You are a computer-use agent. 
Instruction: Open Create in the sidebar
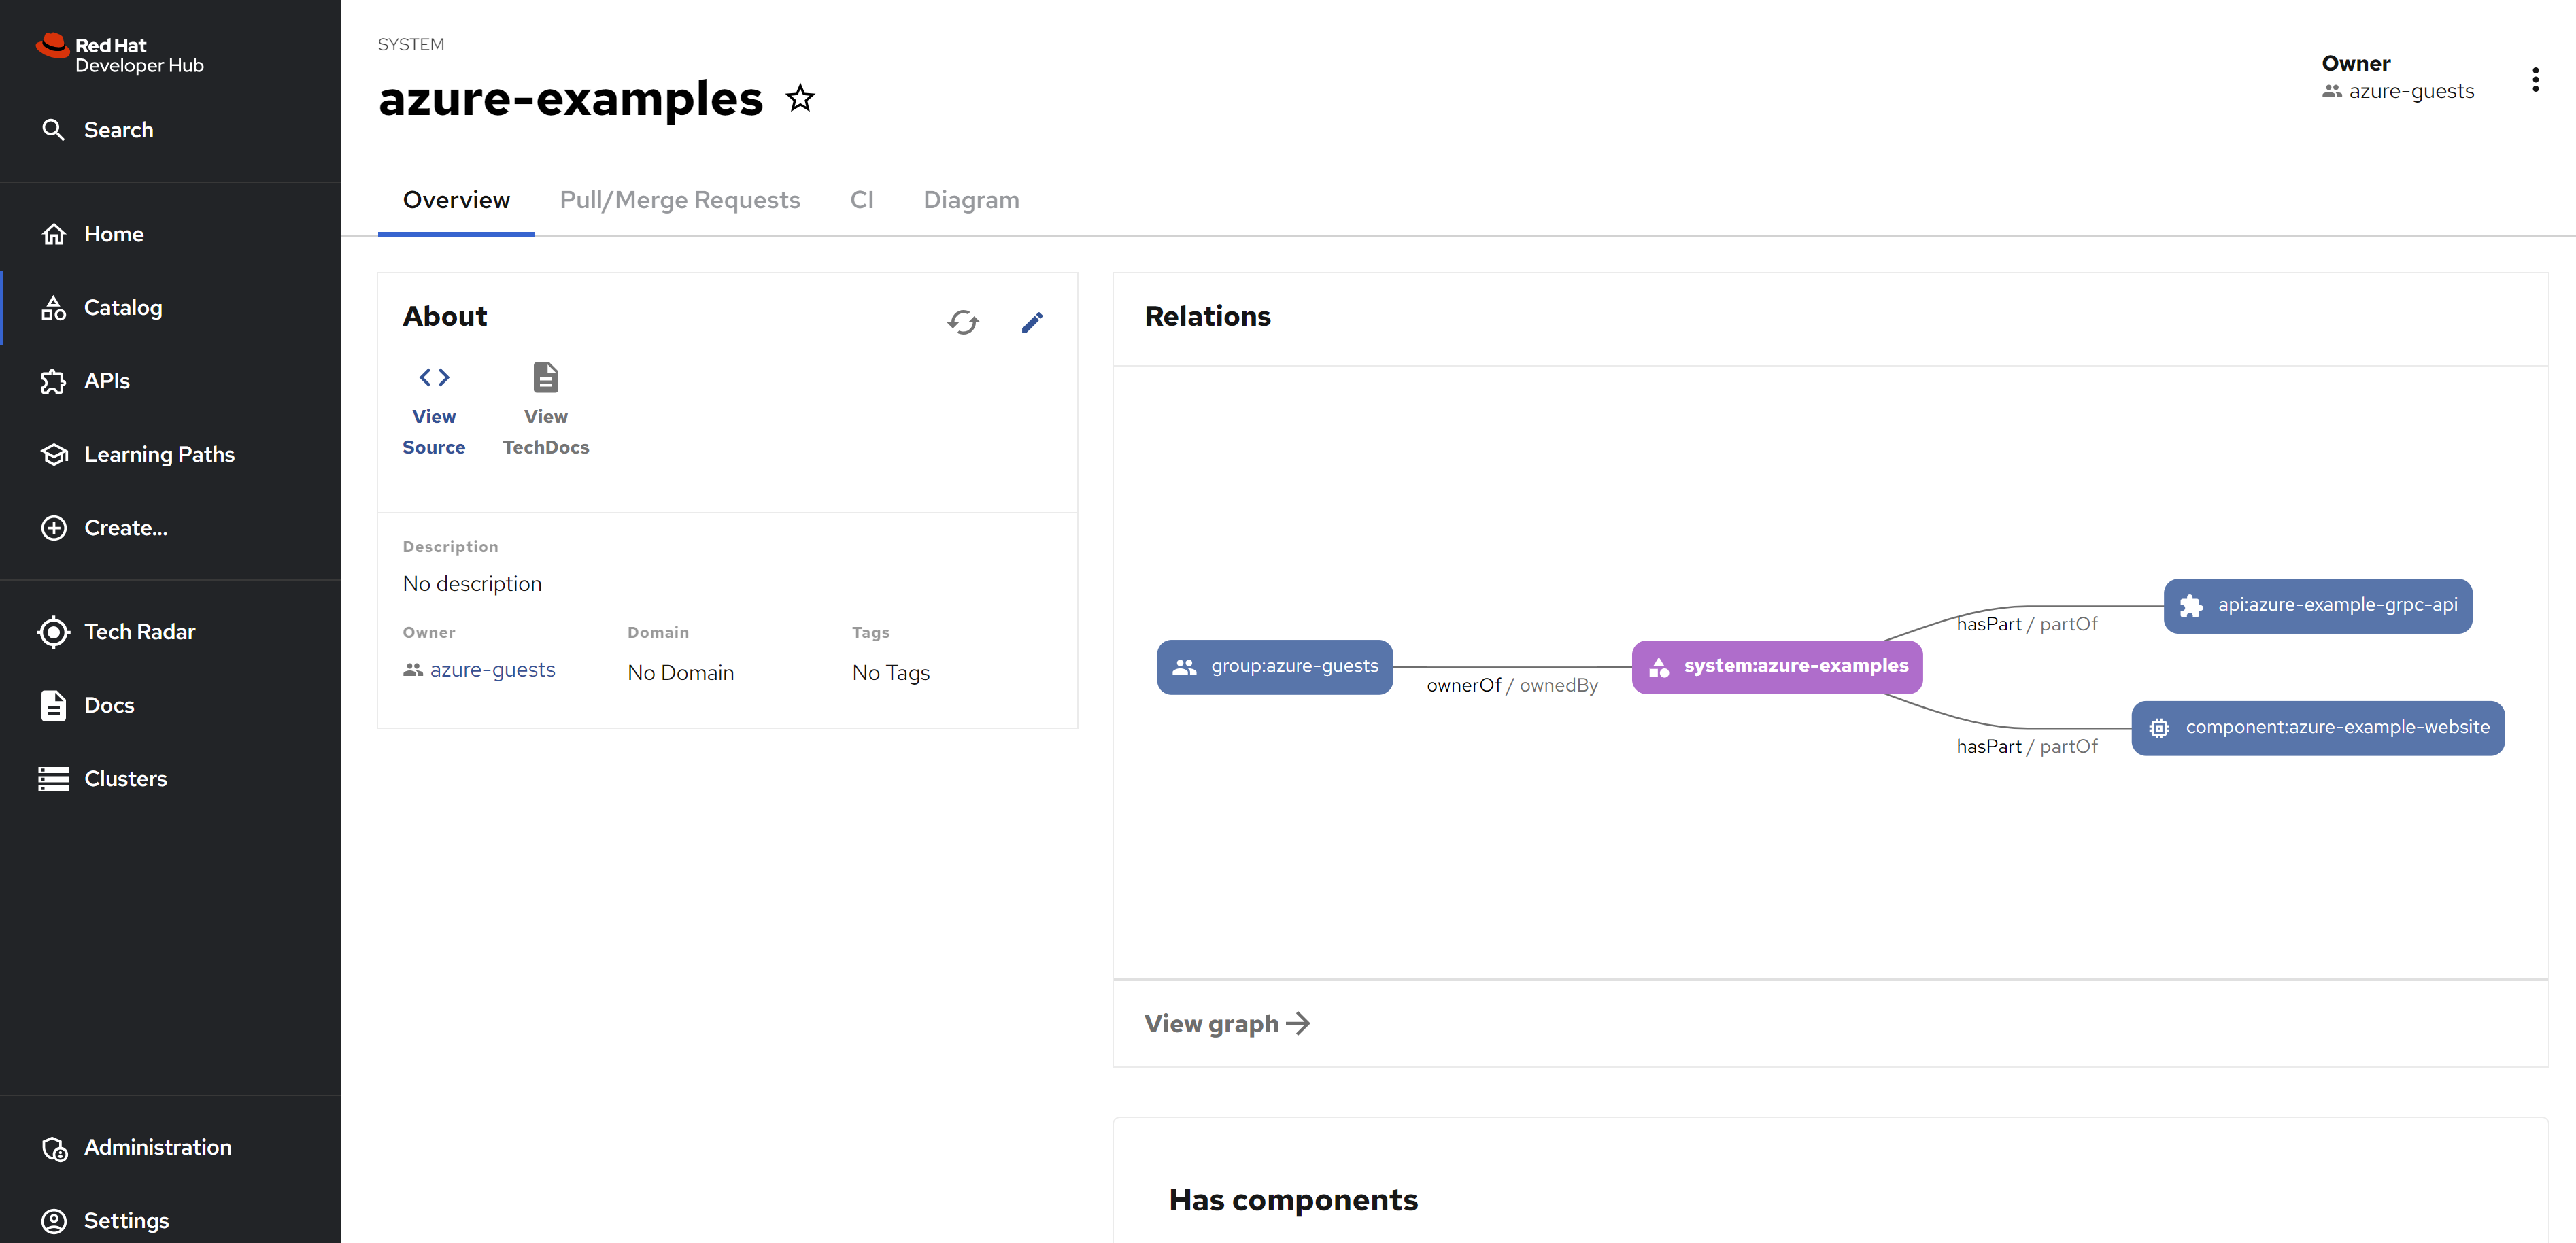tap(125, 528)
